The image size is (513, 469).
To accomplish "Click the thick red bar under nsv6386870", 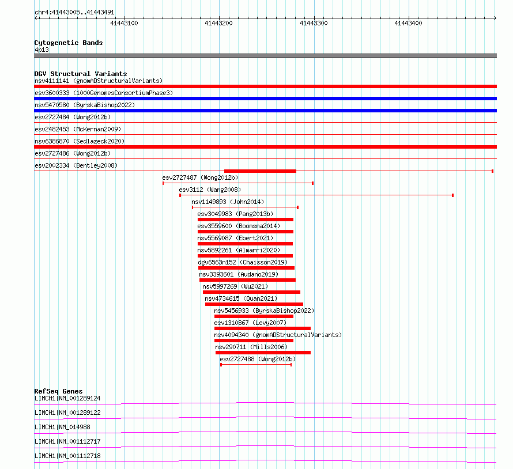I will (265, 147).
